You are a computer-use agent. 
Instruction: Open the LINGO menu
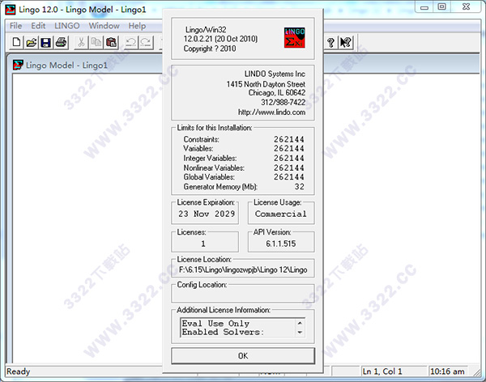[67, 26]
